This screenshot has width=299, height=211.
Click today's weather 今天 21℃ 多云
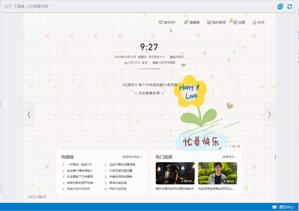point(136,63)
